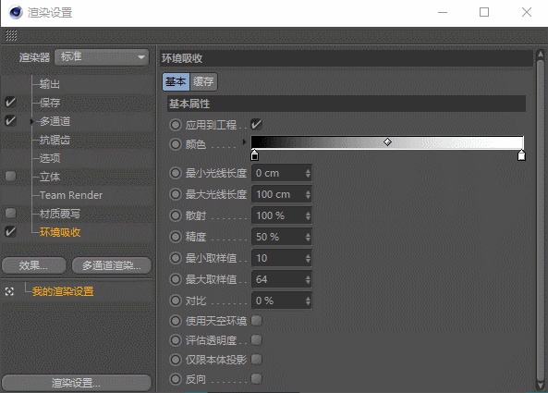Viewport: 548px width, 393px height.
Task: Click the 颜色 gradient bar
Action: (387, 142)
